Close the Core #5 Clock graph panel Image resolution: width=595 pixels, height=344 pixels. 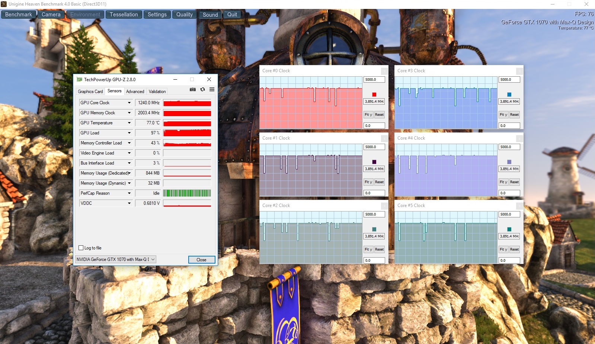click(x=519, y=206)
